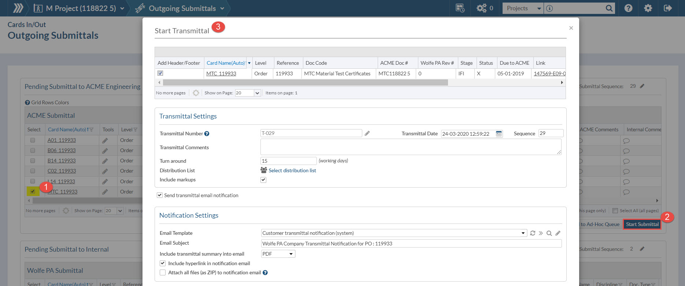
Task: Click the scroll right arrow of dialog grid
Action: 562,83
